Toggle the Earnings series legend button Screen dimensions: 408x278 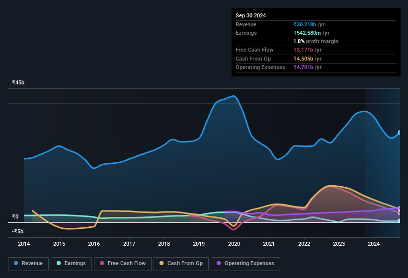click(71, 264)
